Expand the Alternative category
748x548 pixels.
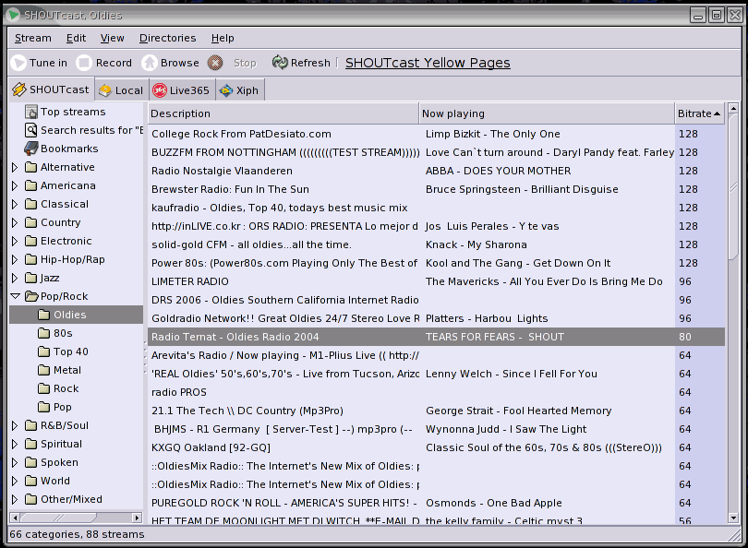tap(15, 167)
